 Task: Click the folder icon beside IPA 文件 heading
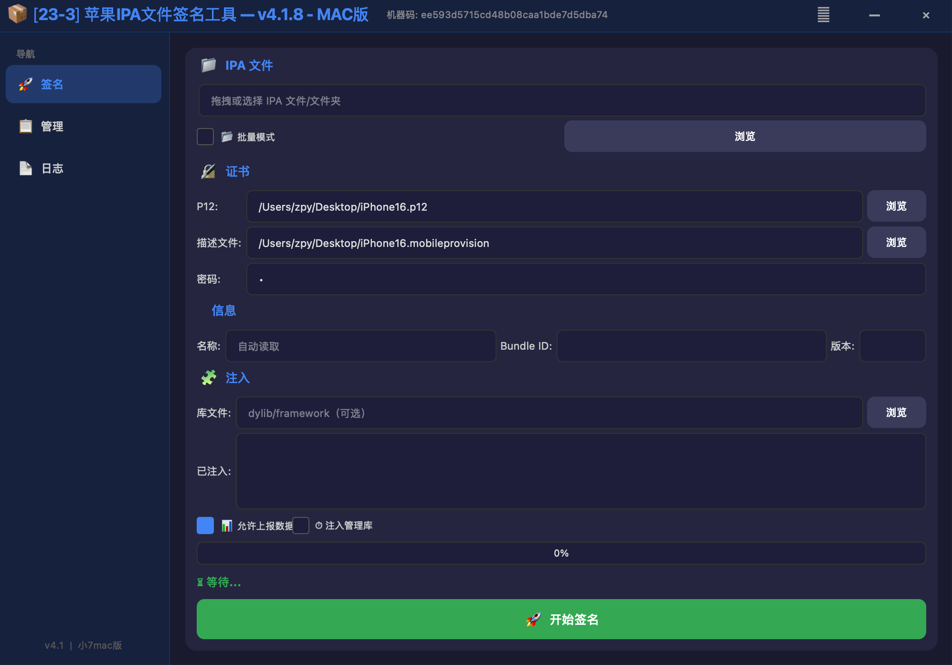[x=208, y=64]
